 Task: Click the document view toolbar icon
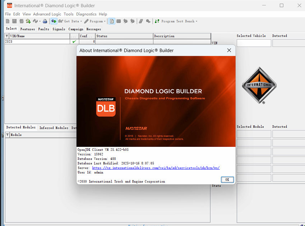click(x=112, y=21)
